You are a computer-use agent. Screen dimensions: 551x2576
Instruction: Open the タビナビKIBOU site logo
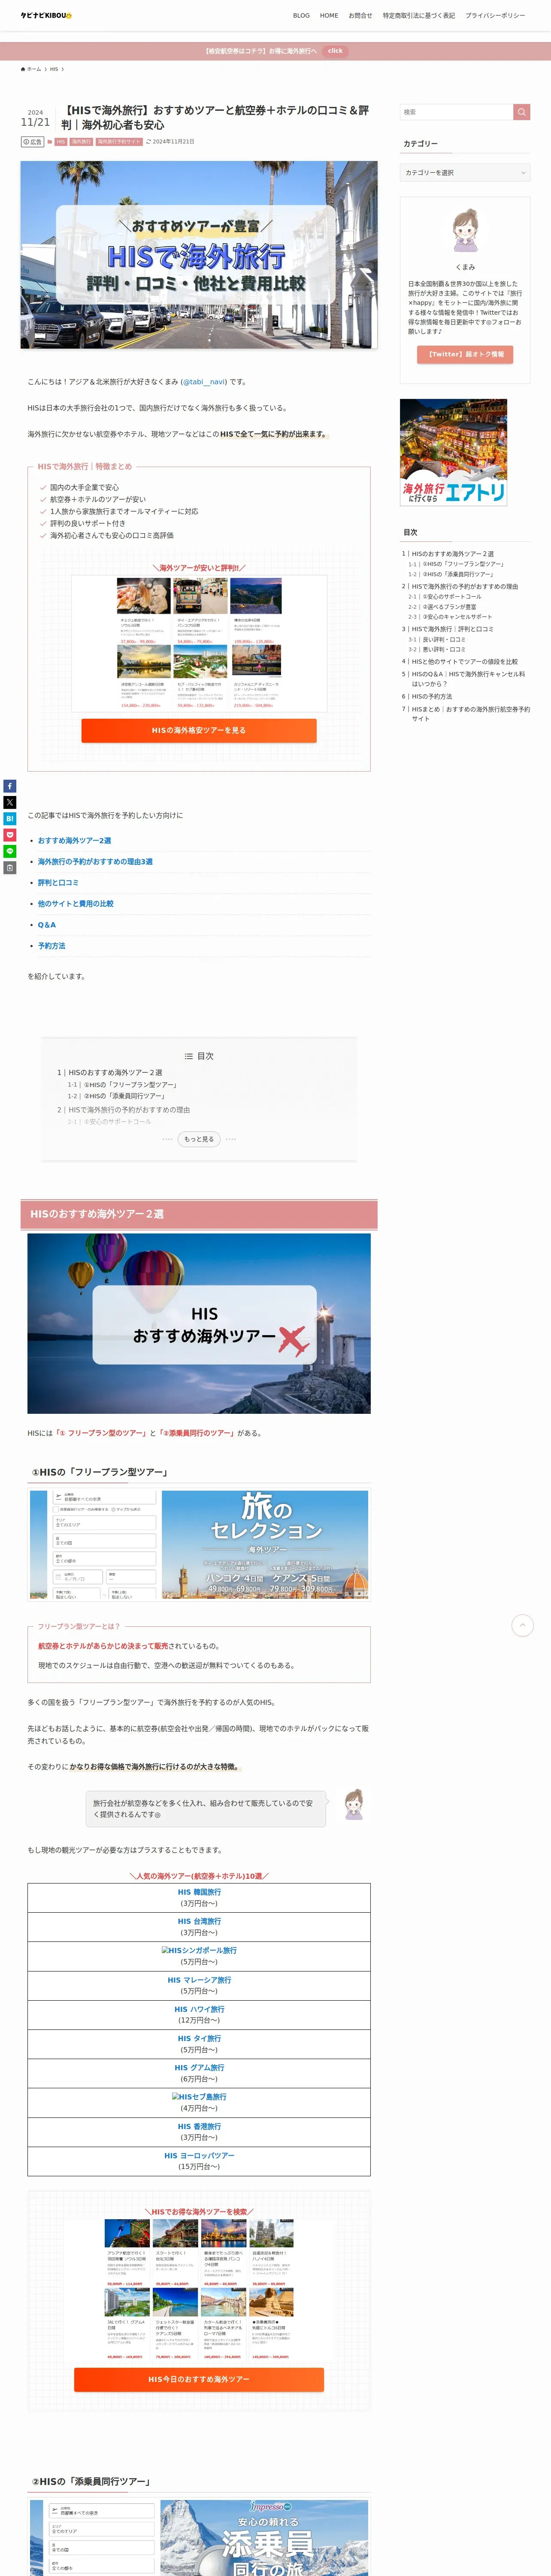tap(46, 15)
